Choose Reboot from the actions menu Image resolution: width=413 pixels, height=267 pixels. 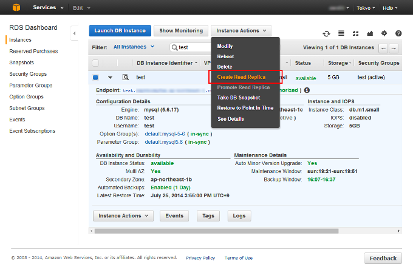coord(225,56)
